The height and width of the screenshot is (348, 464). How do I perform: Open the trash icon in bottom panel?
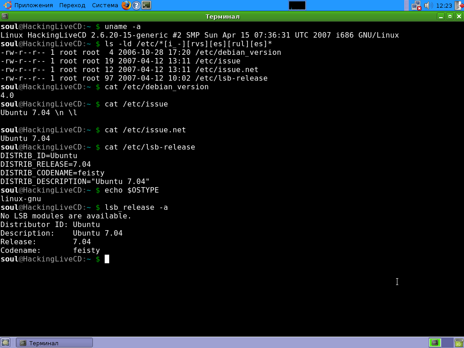(459, 343)
